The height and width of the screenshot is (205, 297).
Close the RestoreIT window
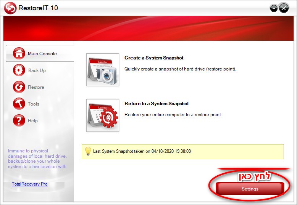click(x=284, y=8)
